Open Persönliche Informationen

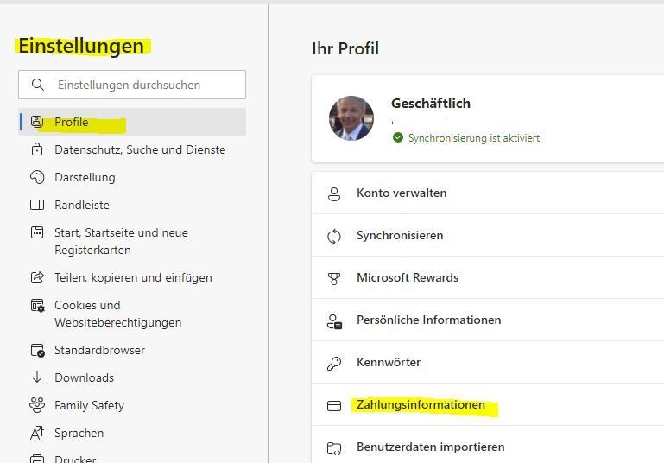[428, 320]
